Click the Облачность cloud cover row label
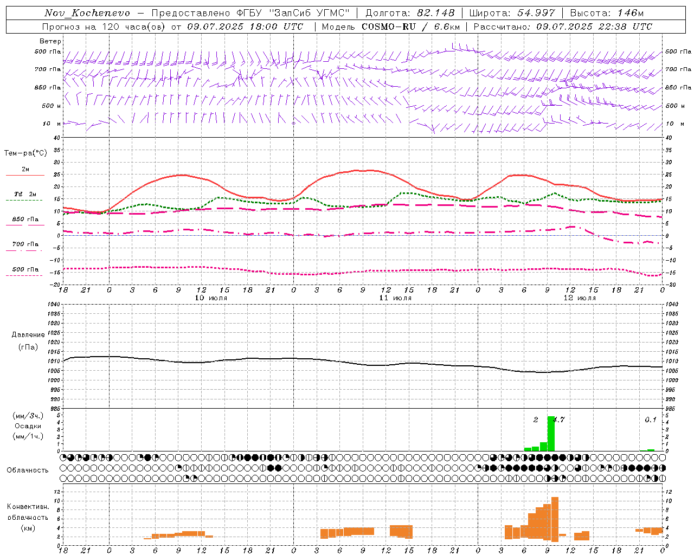This screenshot has height=555, width=694. click(x=28, y=470)
